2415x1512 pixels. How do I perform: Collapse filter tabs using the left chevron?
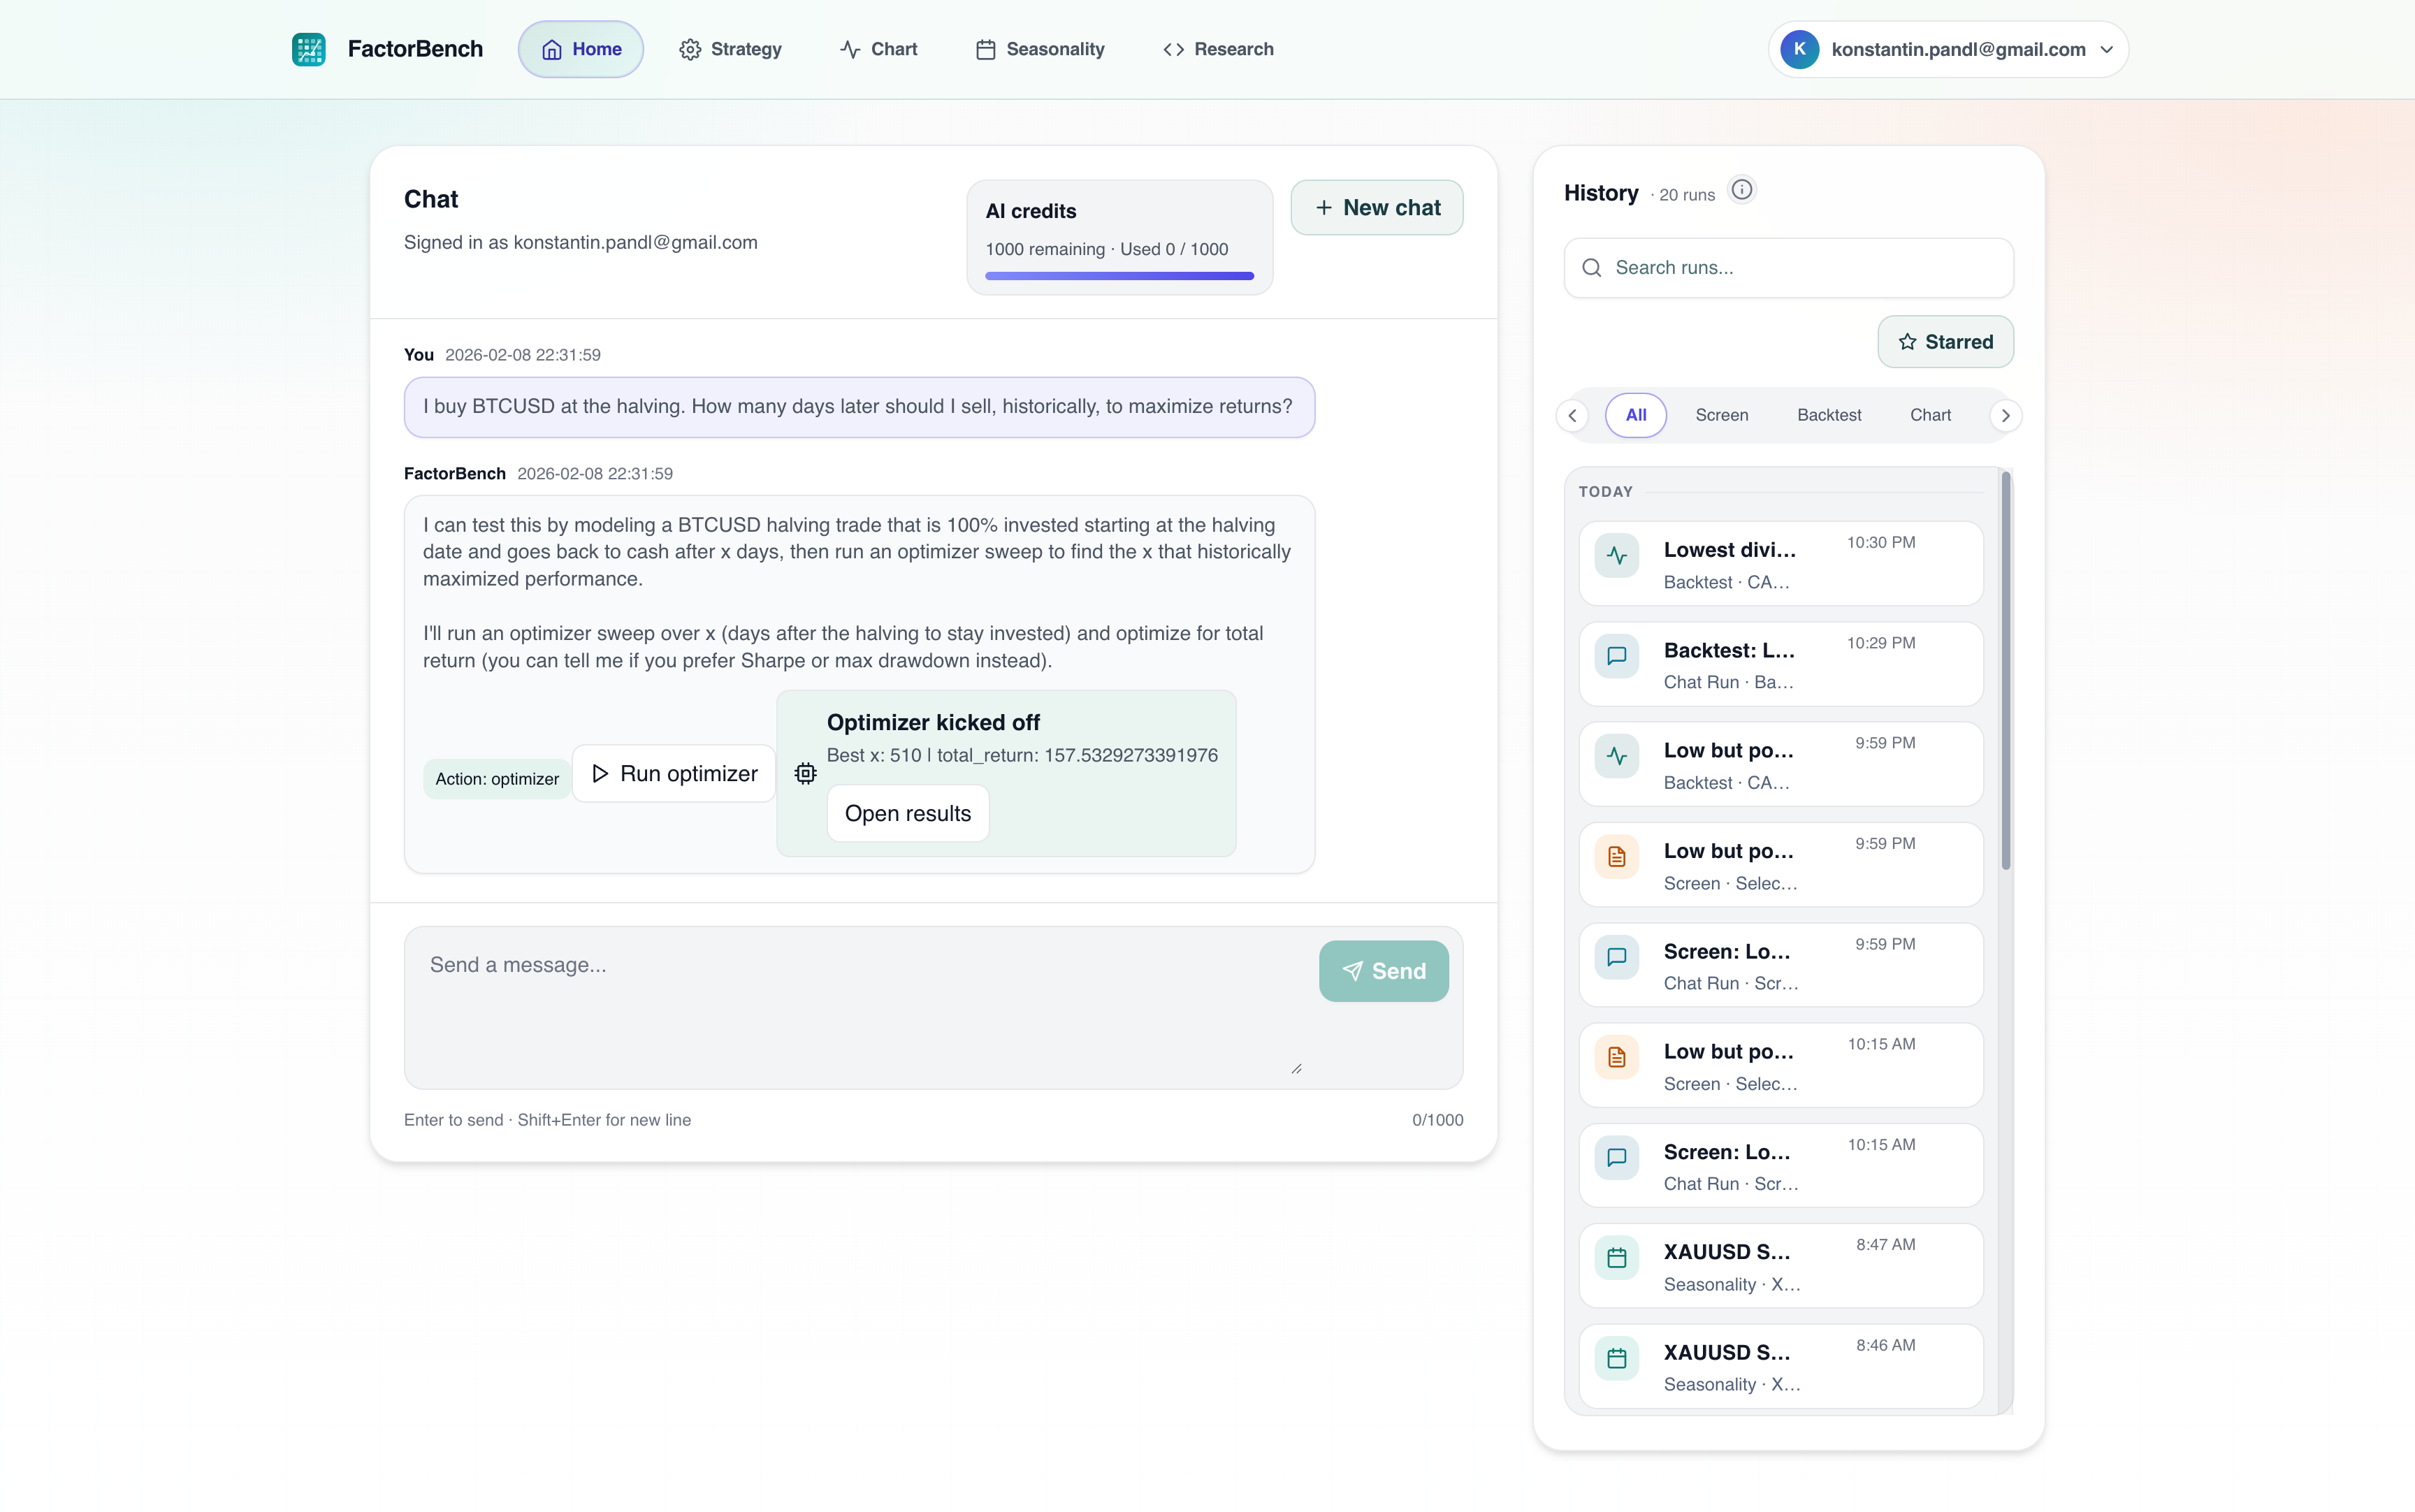[x=1573, y=414]
